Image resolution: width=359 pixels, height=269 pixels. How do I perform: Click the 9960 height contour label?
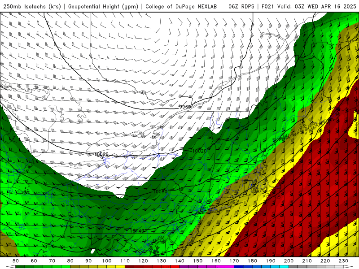click(x=185, y=107)
